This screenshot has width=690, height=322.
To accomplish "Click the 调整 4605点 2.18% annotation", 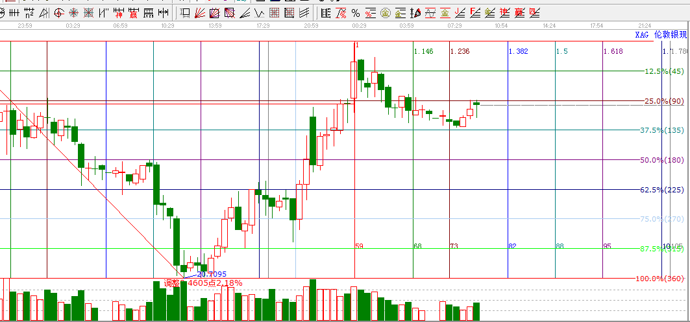I will pyautogui.click(x=203, y=283).
